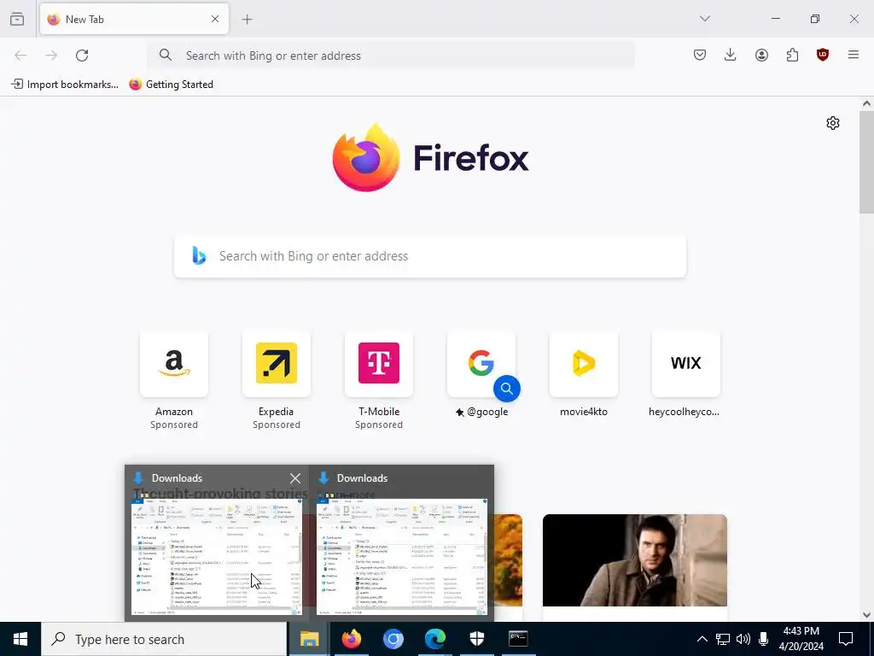Screen dimensions: 874x656
Task: Click the scrollbar up arrow
Action: pyautogui.click(x=866, y=103)
